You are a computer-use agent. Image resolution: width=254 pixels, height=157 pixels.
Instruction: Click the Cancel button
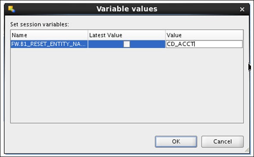tap(223, 141)
